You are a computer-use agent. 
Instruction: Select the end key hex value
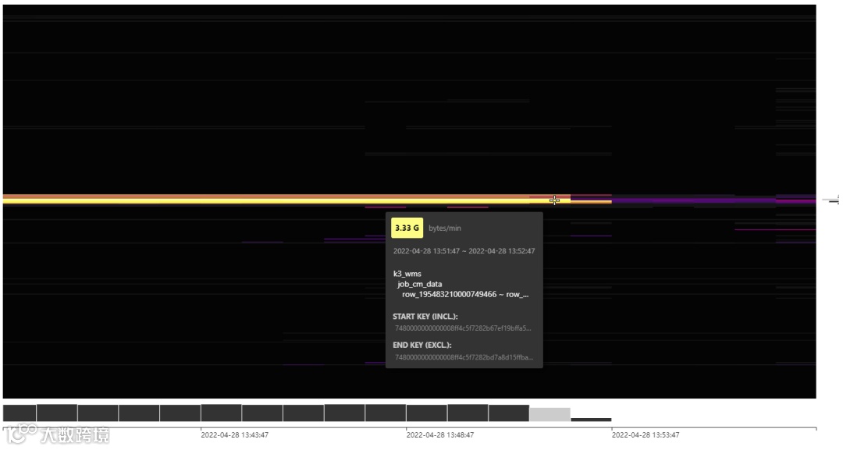[464, 357]
